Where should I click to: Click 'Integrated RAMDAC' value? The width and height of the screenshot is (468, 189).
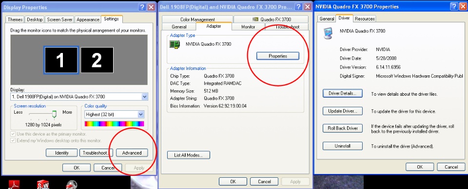point(223,84)
